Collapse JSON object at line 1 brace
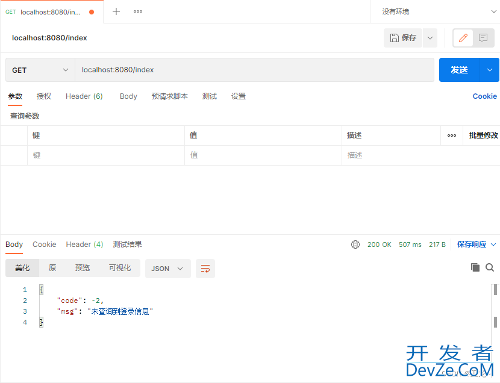The width and height of the screenshot is (500, 383). coord(41,290)
